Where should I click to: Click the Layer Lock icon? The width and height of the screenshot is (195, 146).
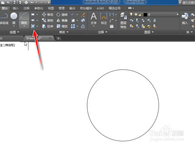pos(149,20)
